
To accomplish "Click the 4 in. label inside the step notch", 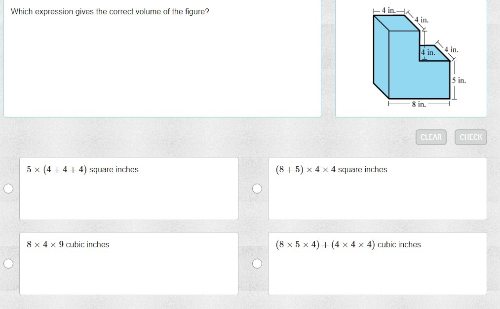I will 427,52.
